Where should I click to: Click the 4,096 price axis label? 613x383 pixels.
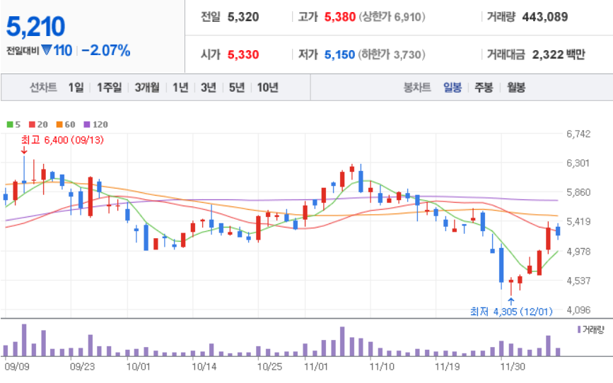[x=578, y=310]
